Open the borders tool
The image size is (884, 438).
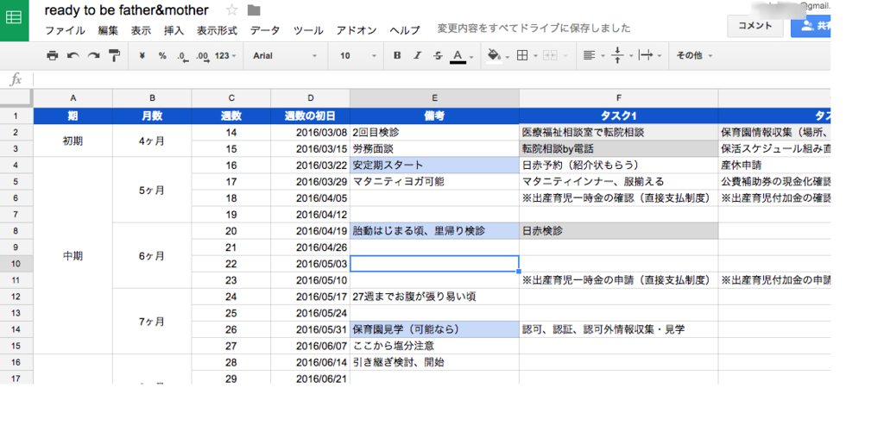[x=522, y=55]
